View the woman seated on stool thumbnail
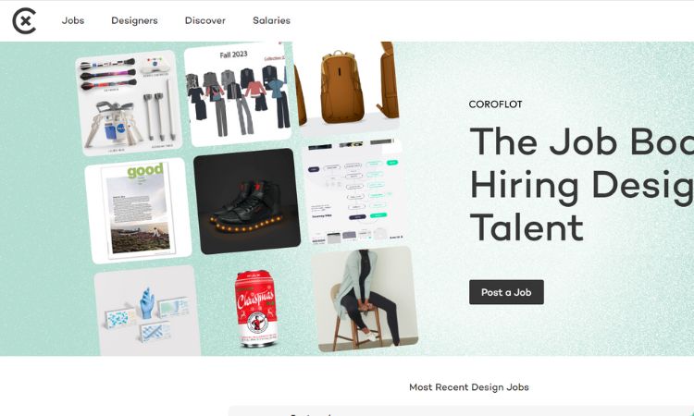 (365, 300)
